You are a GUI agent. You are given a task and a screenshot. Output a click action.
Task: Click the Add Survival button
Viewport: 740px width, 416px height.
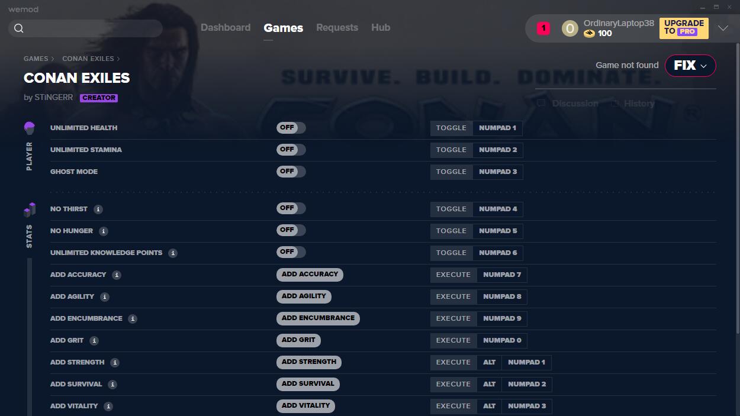pyautogui.click(x=308, y=384)
